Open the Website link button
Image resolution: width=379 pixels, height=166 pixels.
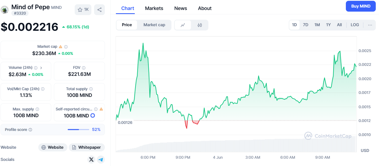point(53,147)
